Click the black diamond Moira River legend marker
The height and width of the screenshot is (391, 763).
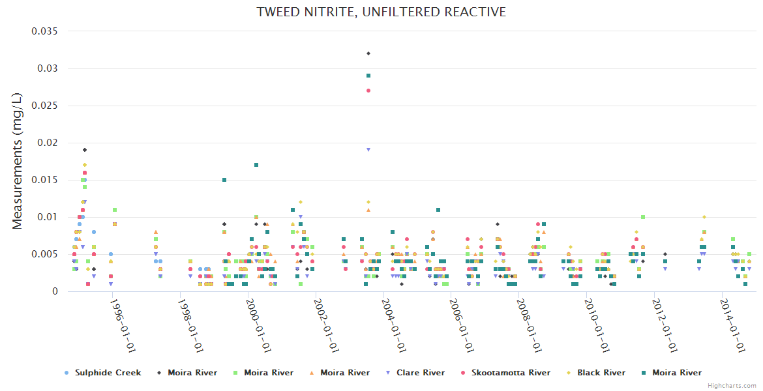[x=159, y=373]
